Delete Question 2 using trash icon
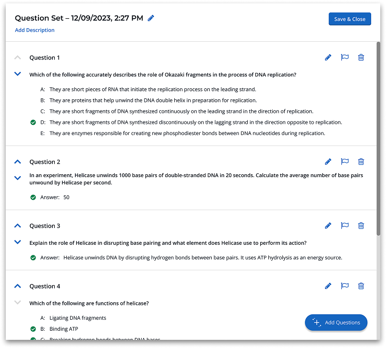Image resolution: width=386 pixels, height=348 pixels. coord(361,162)
